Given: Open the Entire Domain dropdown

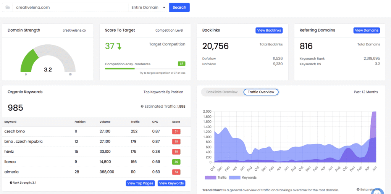Looking at the screenshot, I should [149, 8].
